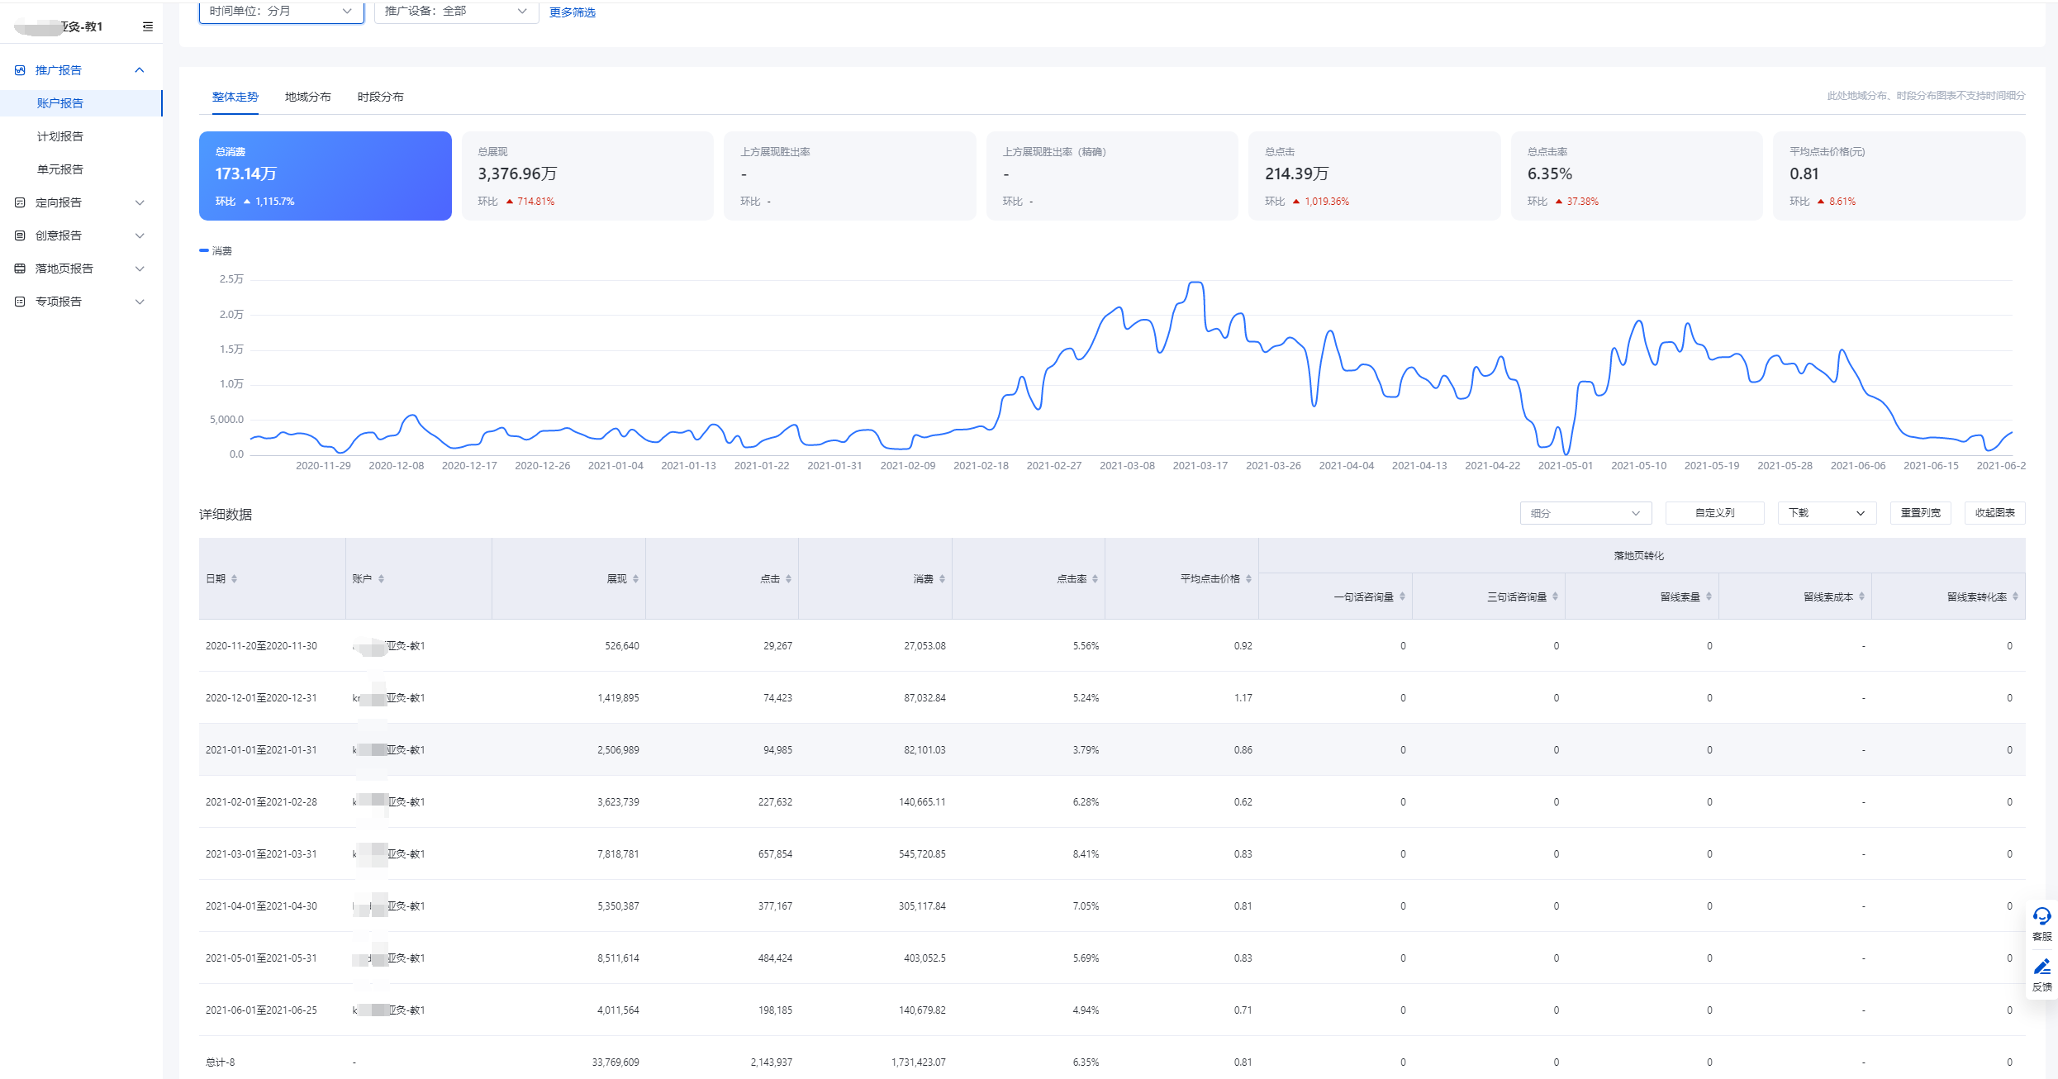Sort table by 日期 column
Screen dimensions: 2058x1079
(234, 578)
